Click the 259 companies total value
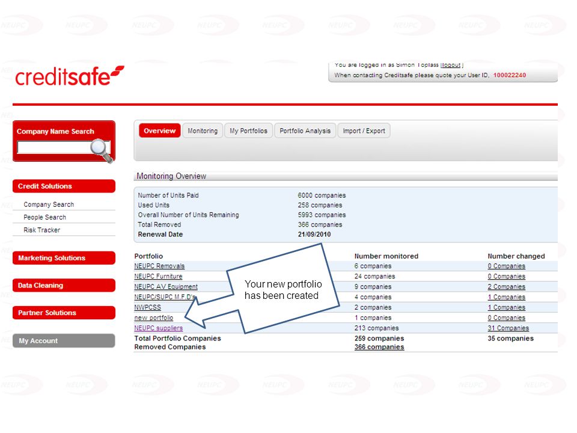Image resolution: width=577 pixels, height=433 pixels. point(379,338)
